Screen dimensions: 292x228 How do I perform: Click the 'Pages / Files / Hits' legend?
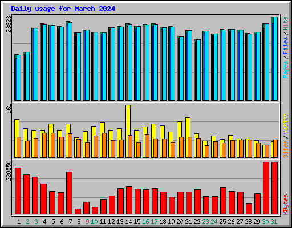point(286,47)
